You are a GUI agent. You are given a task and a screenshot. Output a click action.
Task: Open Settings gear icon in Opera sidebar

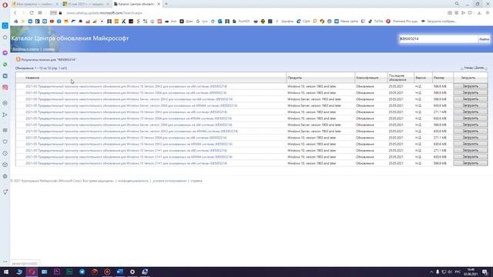click(5, 176)
